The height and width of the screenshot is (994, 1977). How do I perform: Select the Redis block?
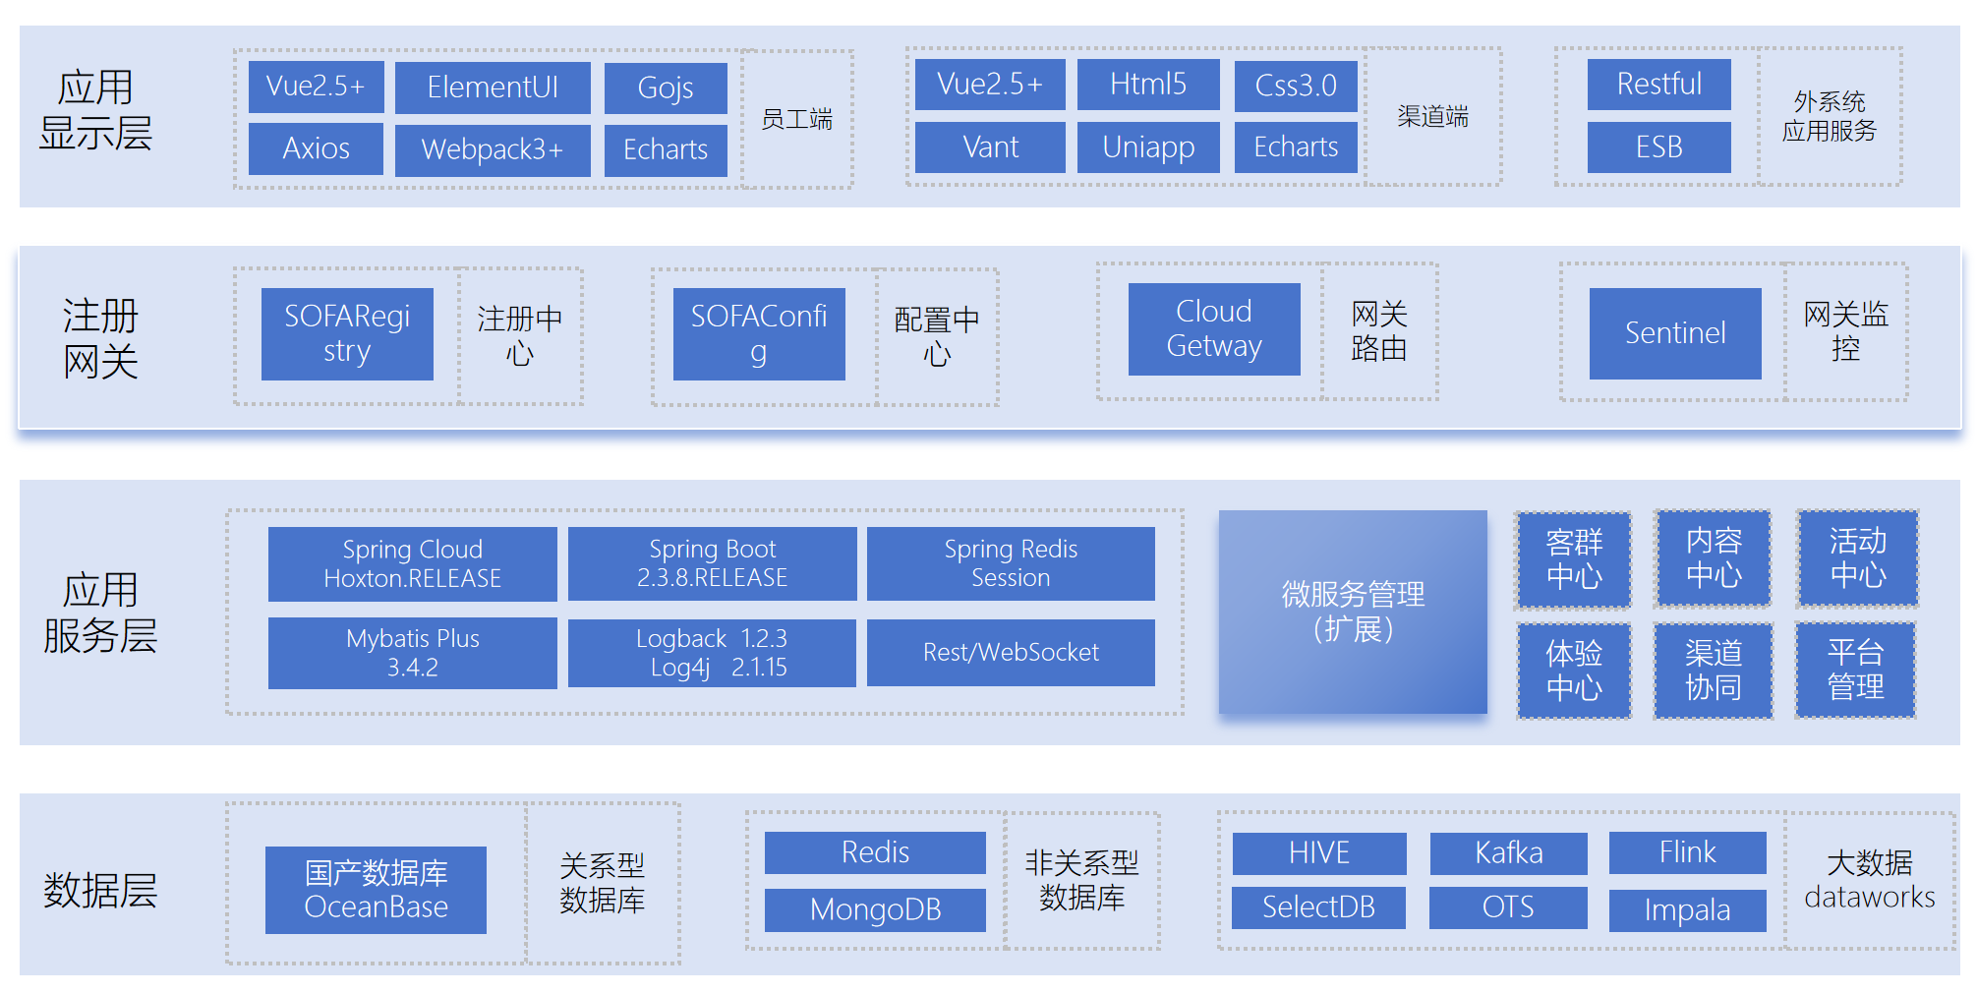(875, 852)
